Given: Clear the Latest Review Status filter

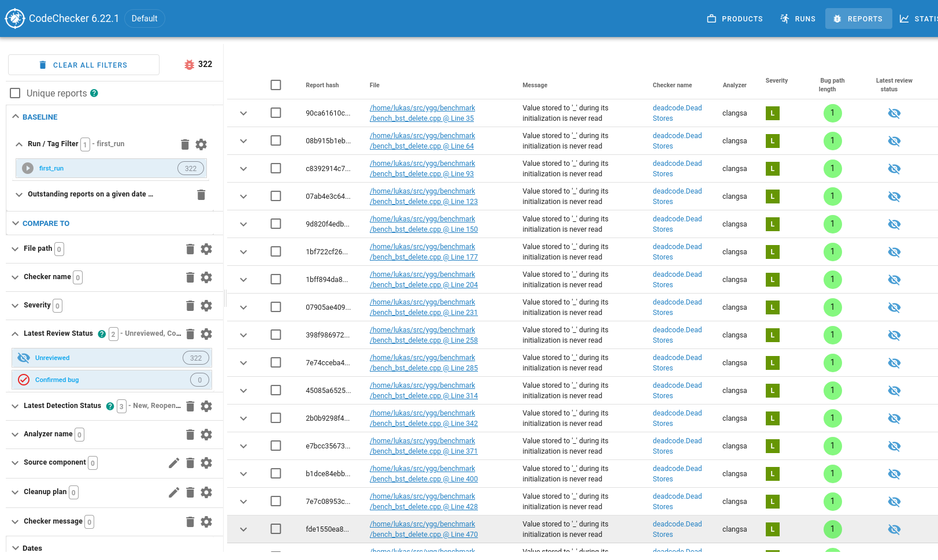Looking at the screenshot, I should pos(190,334).
